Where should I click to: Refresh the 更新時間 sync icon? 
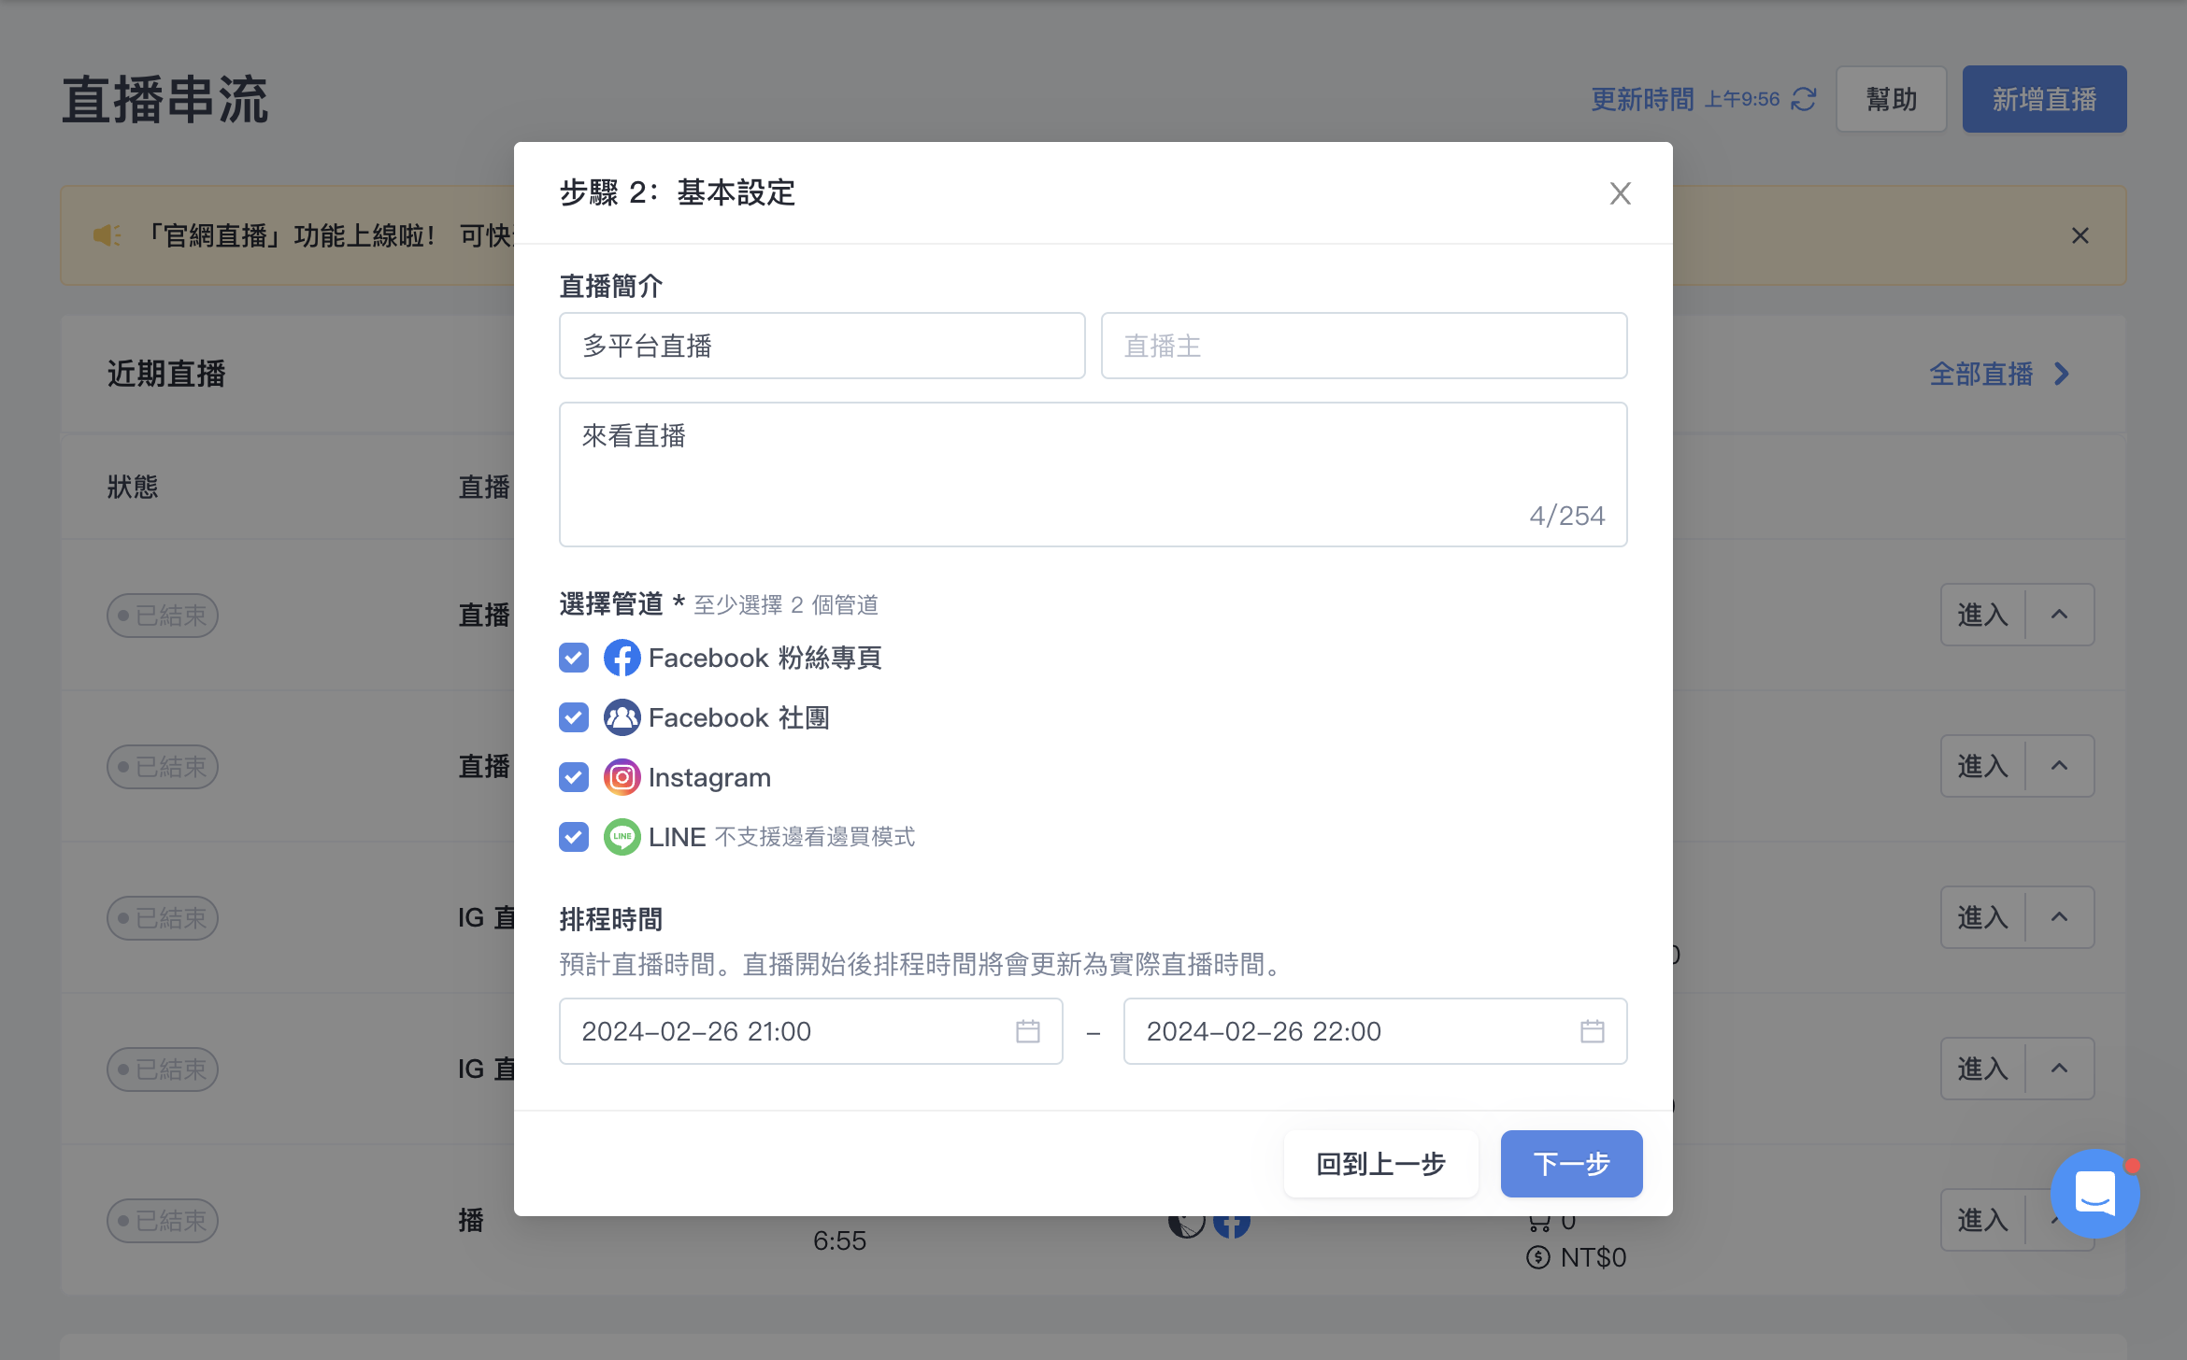click(x=1804, y=99)
